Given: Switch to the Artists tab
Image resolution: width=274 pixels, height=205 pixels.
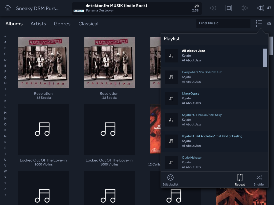Looking at the screenshot, I should (38, 24).
